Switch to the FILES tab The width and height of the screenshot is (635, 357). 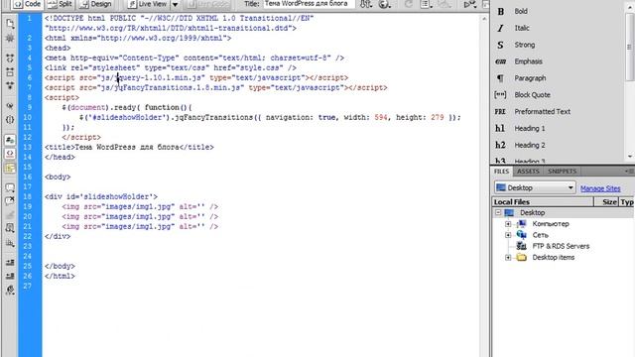tap(501, 172)
